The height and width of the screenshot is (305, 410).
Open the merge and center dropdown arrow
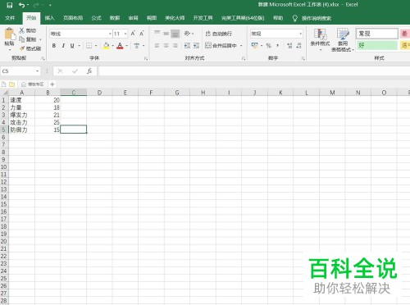pos(241,46)
